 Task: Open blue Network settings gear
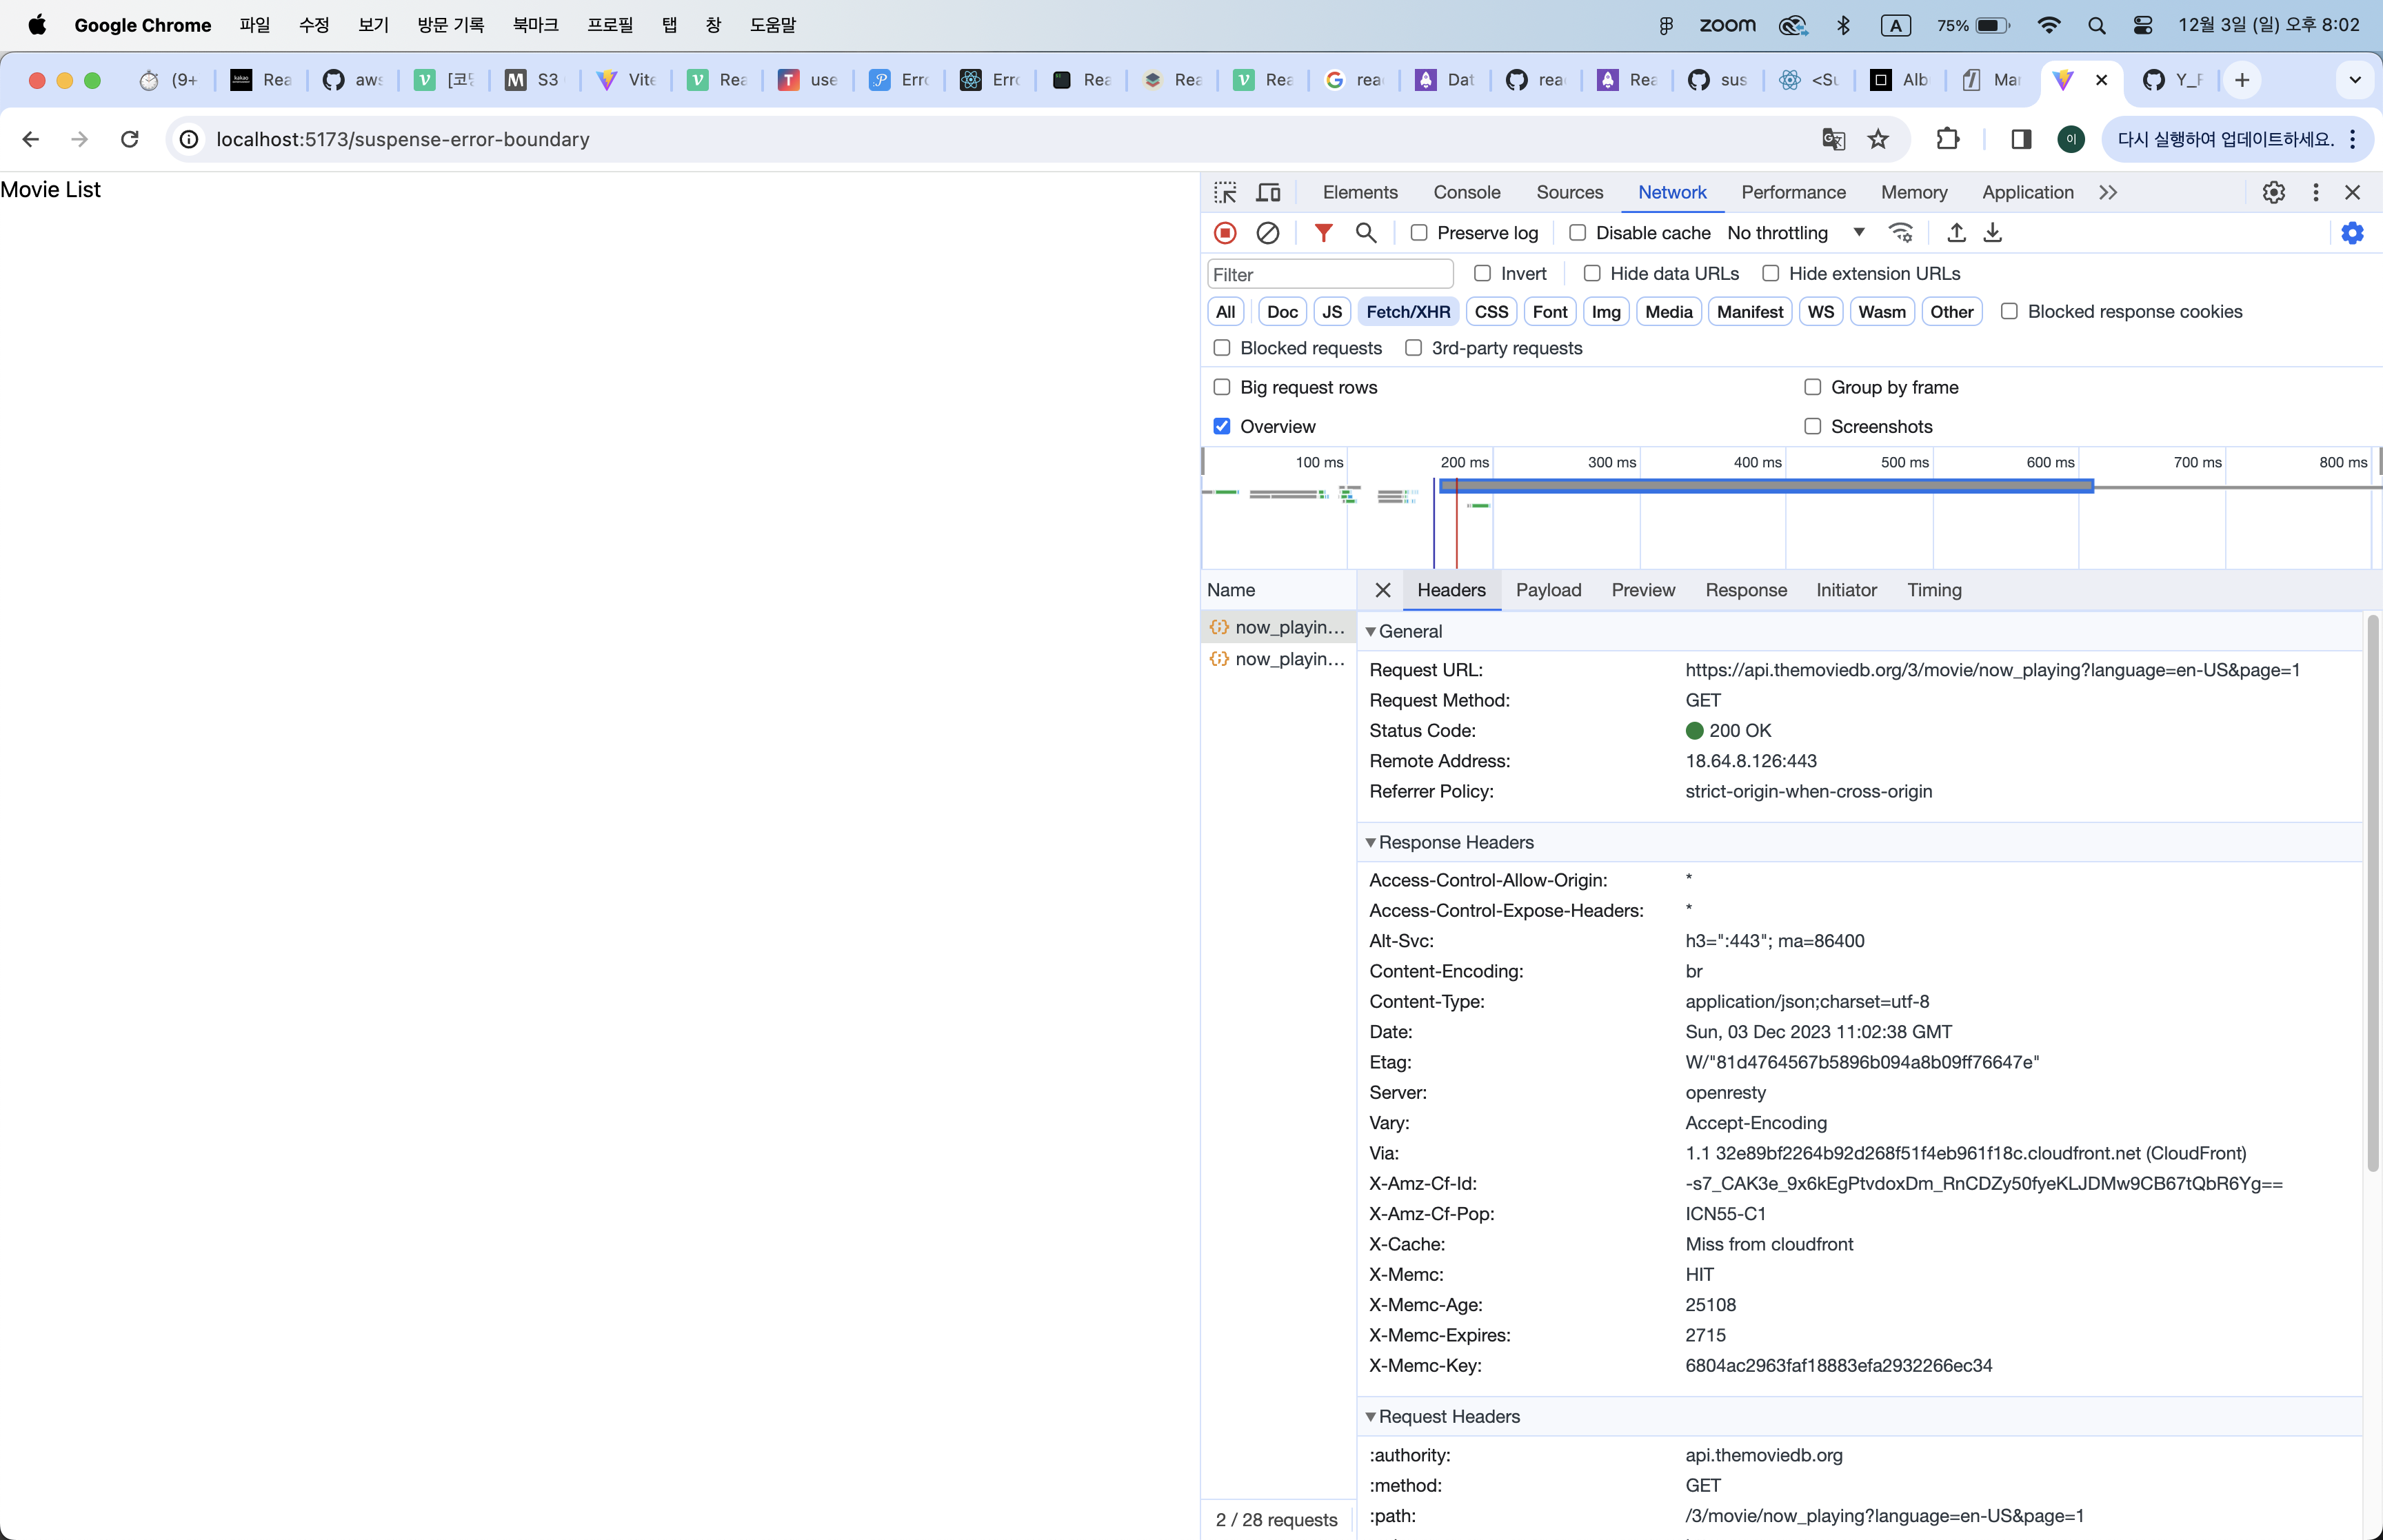click(2352, 233)
